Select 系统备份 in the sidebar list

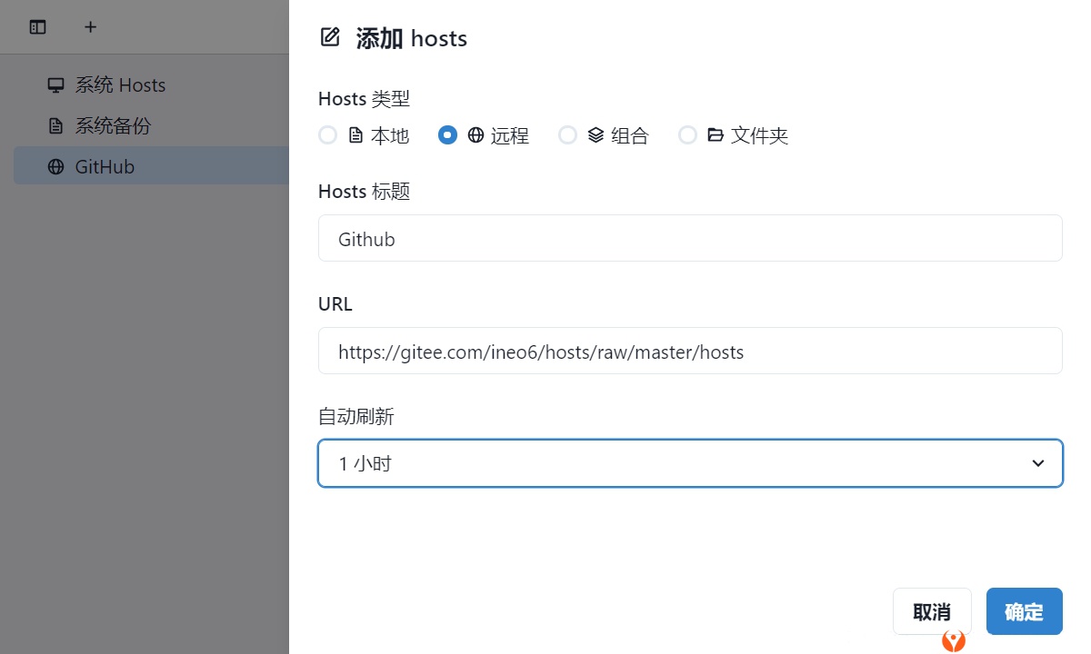click(x=113, y=126)
